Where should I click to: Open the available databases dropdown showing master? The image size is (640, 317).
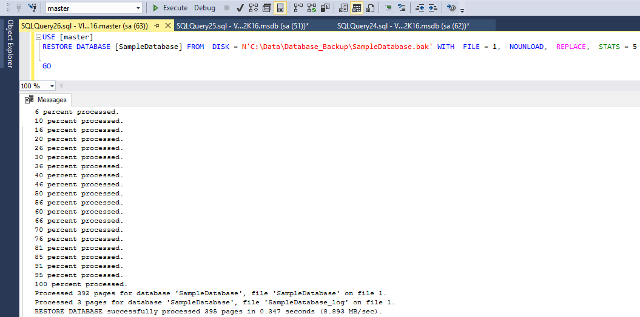point(94,8)
